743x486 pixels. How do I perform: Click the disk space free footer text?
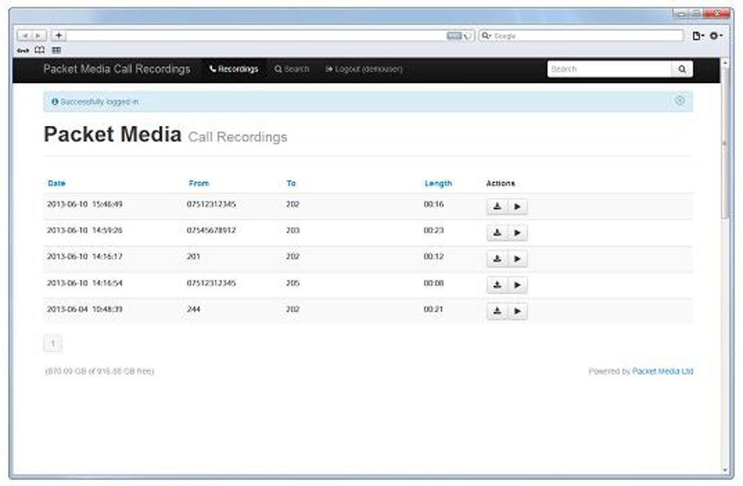pos(99,371)
